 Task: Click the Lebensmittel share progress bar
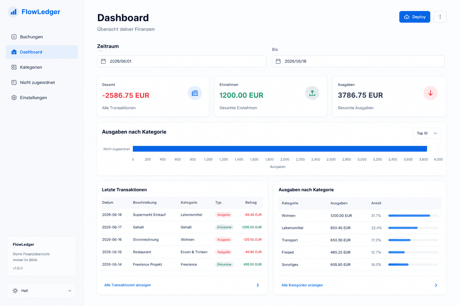click(413, 228)
